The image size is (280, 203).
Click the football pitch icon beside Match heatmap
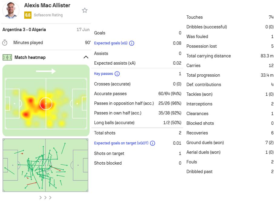(7, 57)
